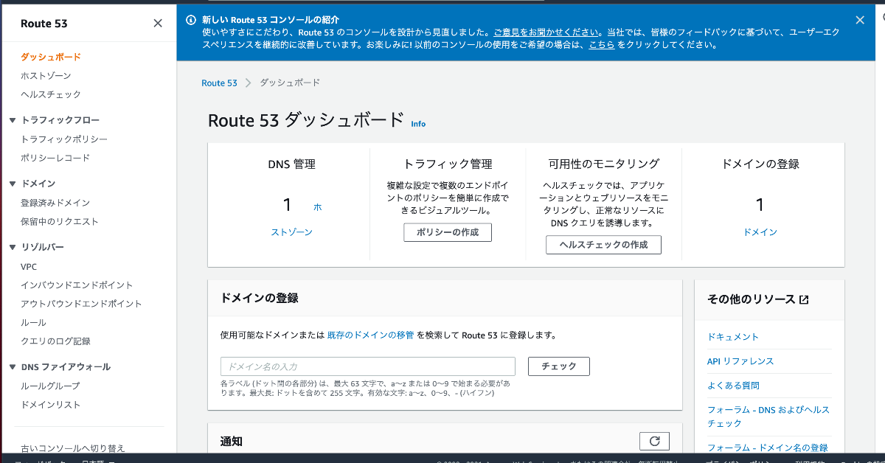
Task: Click the チェック button
Action: coord(559,366)
